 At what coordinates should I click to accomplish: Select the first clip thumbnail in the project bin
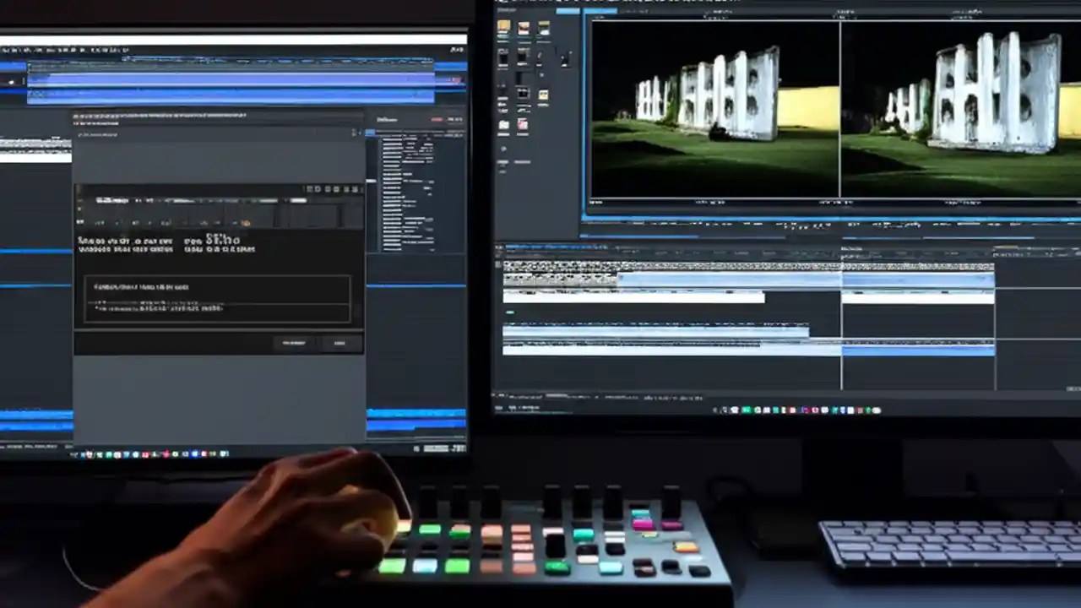pos(504,27)
